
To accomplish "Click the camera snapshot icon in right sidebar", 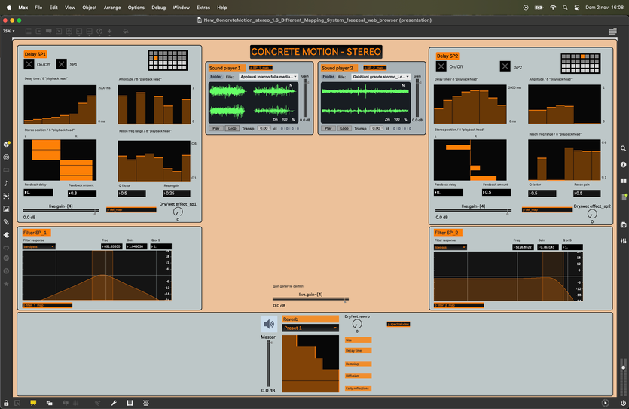I will click(624, 224).
